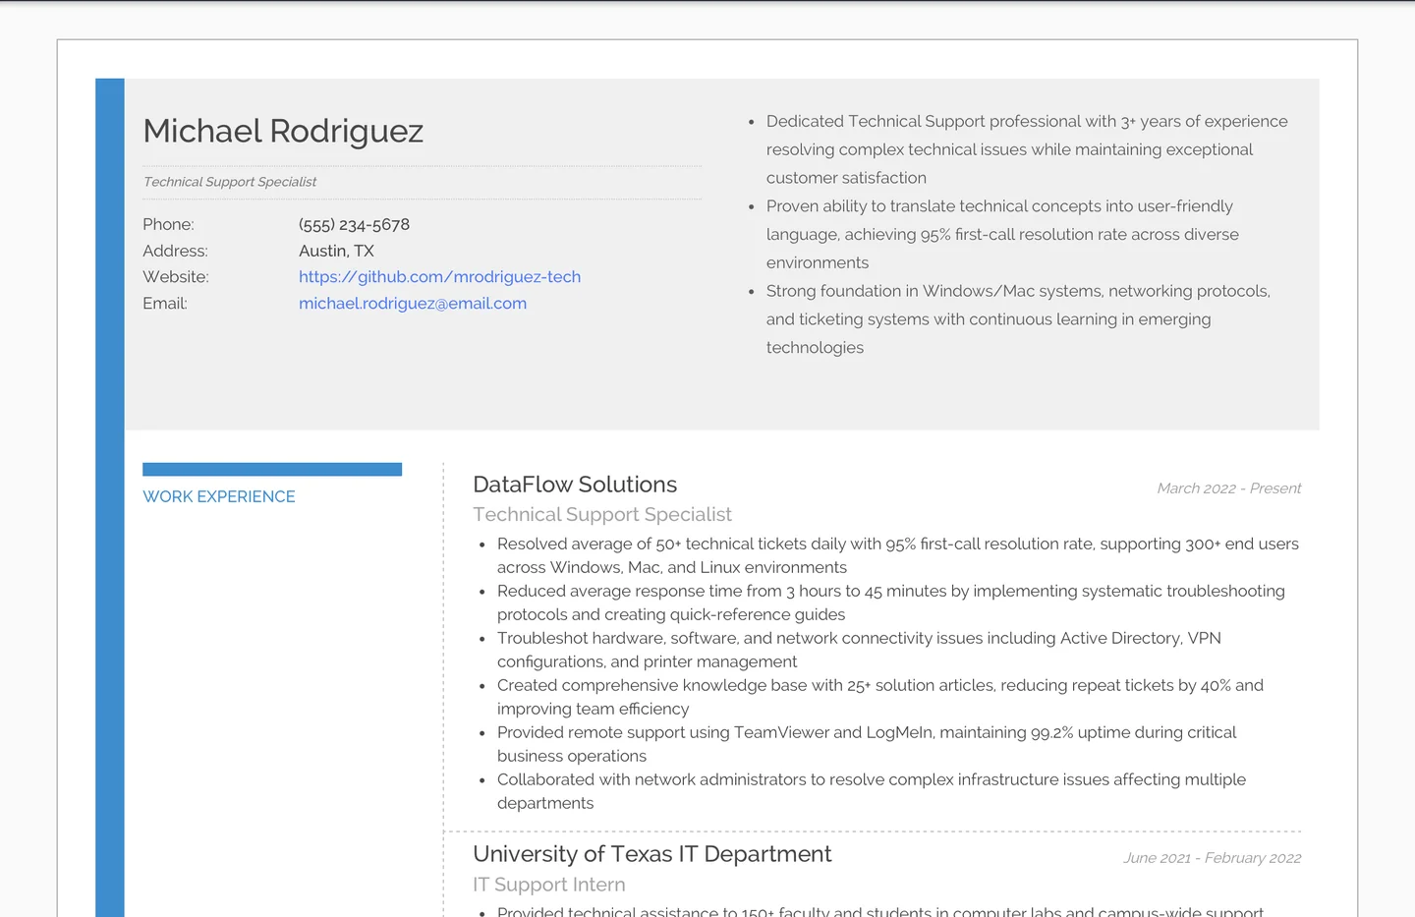Click the summary bullet starting Dedicated Technical Support
Image resolution: width=1415 pixels, height=917 pixels.
click(x=1027, y=149)
